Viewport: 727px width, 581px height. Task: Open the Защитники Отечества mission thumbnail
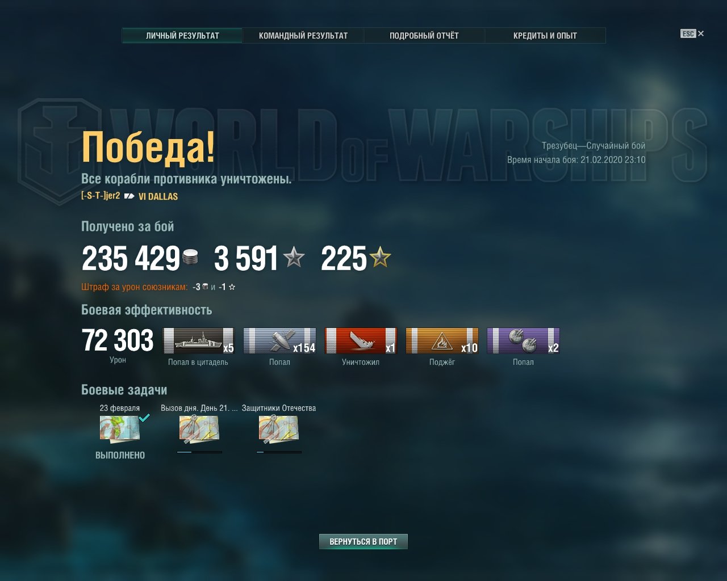click(278, 430)
